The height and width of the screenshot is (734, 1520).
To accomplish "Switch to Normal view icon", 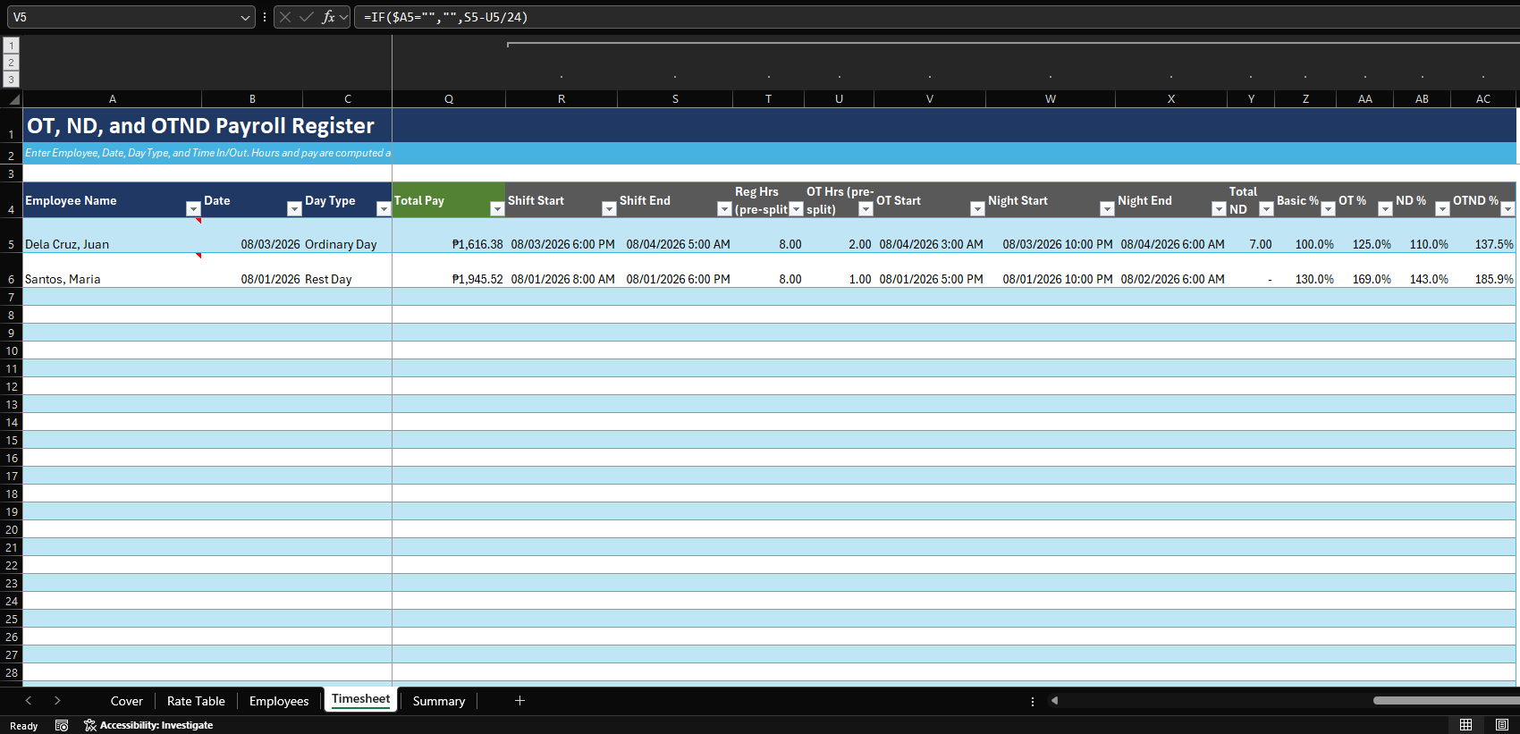I will [1465, 725].
